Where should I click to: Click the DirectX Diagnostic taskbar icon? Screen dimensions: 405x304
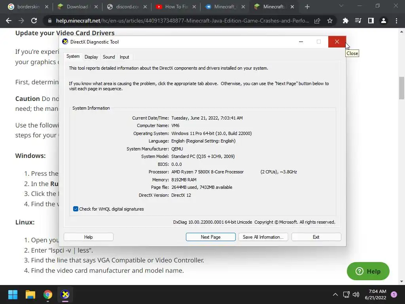pyautogui.click(x=65, y=294)
